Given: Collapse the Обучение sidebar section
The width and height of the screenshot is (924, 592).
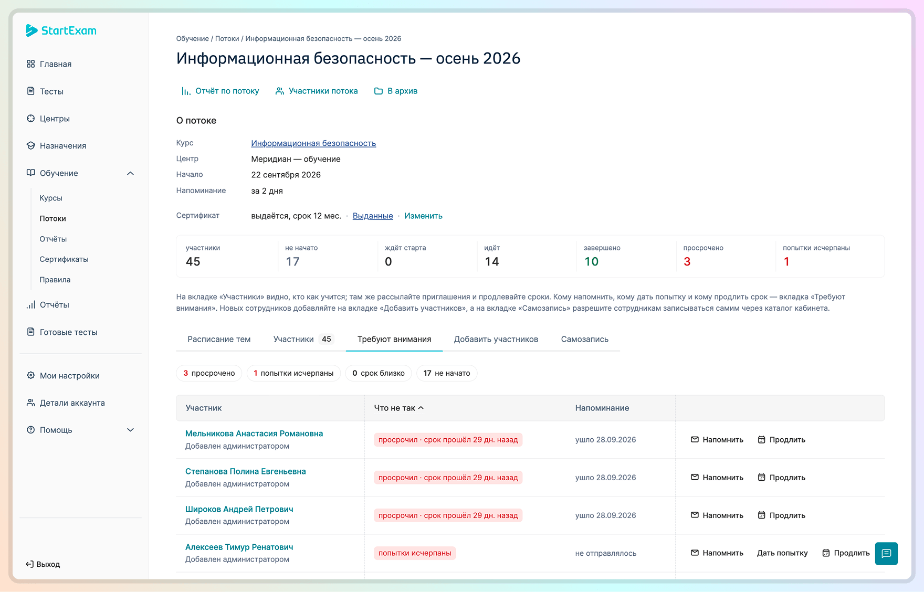Looking at the screenshot, I should [131, 173].
